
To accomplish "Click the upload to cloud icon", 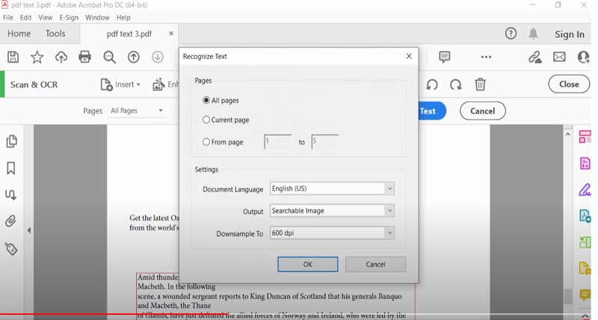I will coord(61,57).
